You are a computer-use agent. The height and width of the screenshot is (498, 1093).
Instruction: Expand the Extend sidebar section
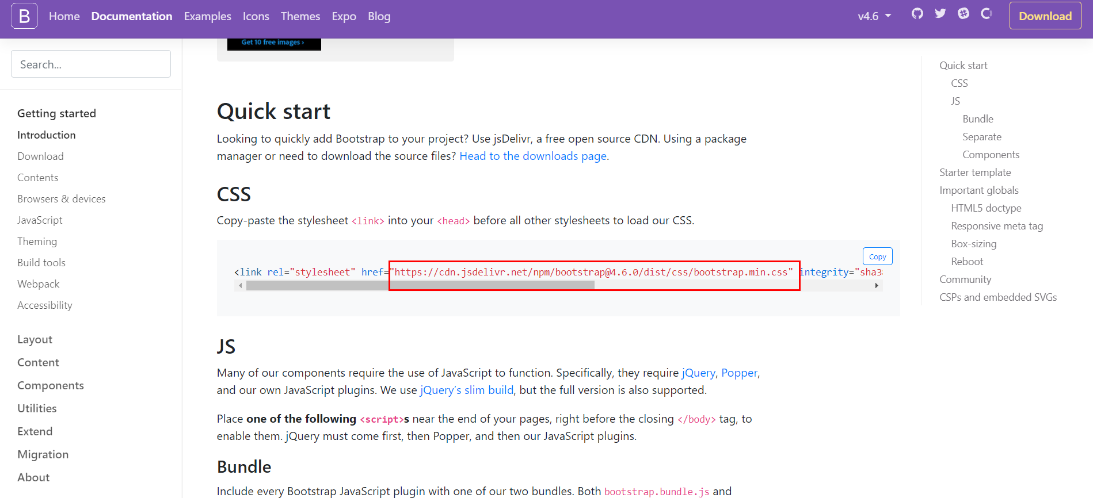click(35, 431)
